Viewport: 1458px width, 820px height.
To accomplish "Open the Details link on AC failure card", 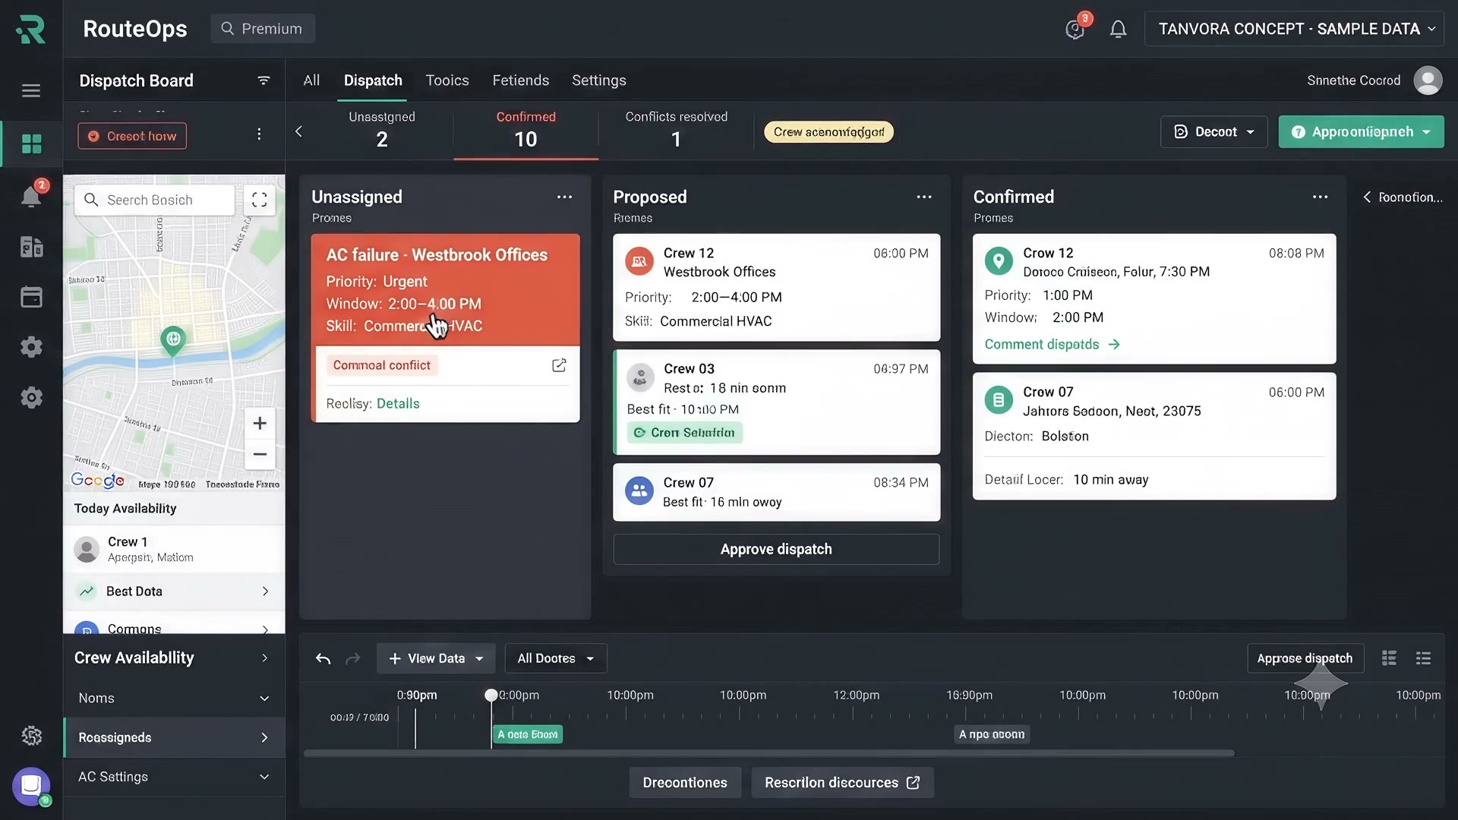I will [x=398, y=404].
